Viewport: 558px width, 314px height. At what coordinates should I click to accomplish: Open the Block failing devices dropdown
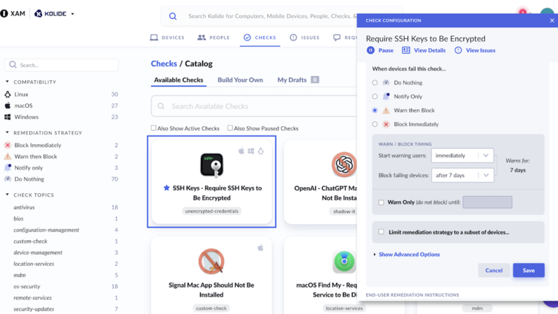(462, 175)
